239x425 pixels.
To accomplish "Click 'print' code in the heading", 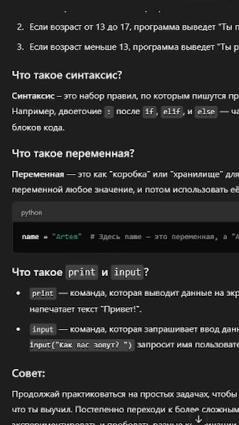I will tap(82, 272).
